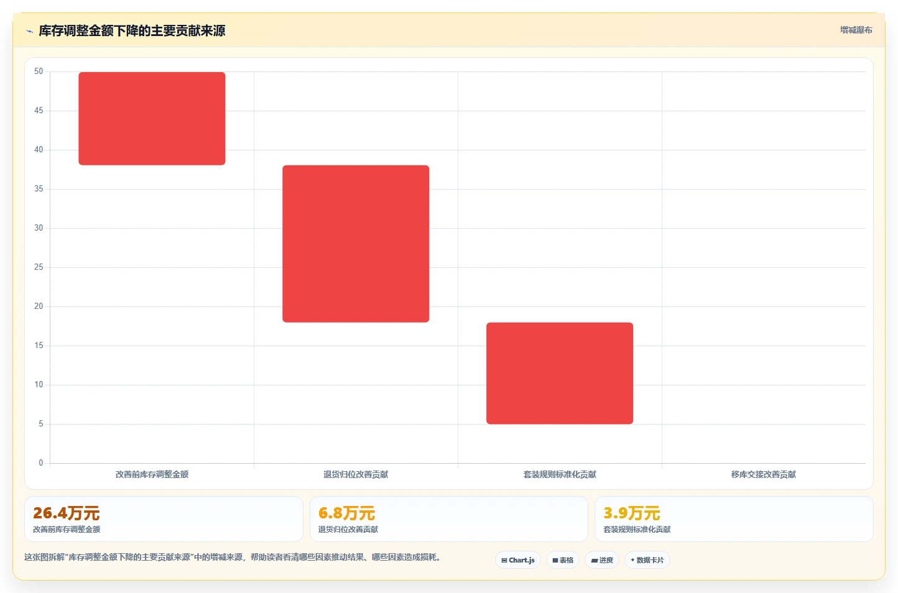Viewport: 898px width, 593px height.
Task: Click the x-axis label 套装规则标准化贡献
Action: click(560, 474)
